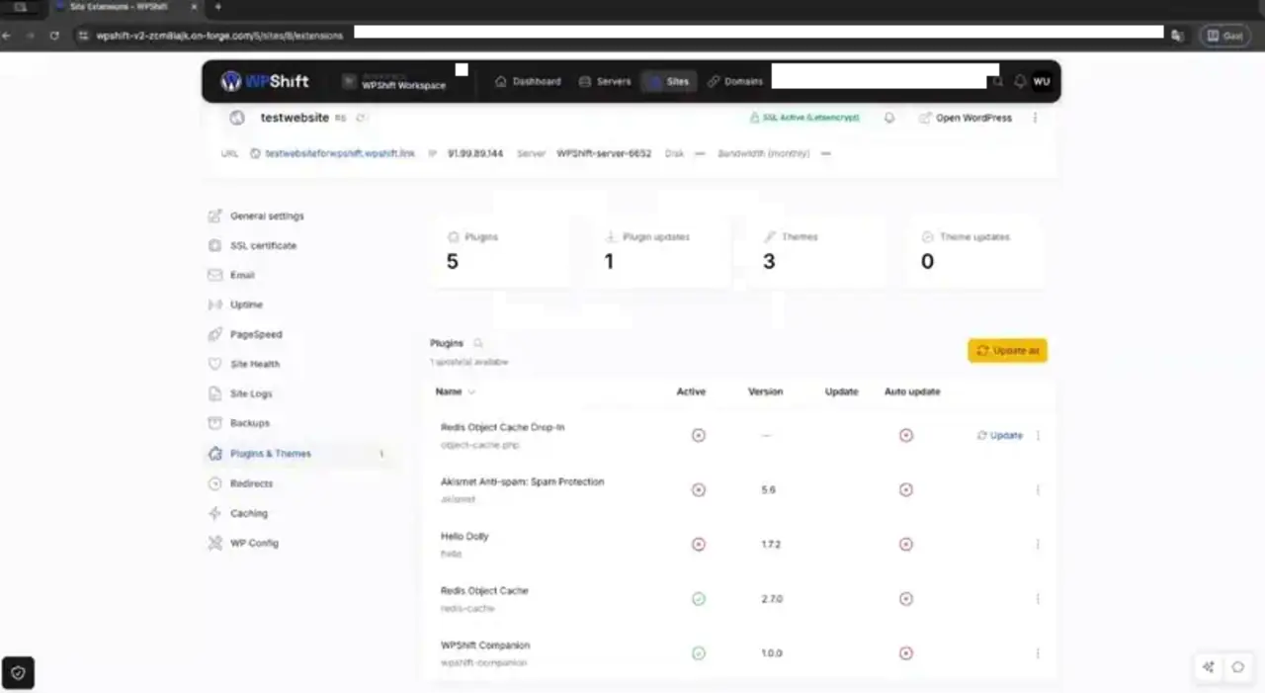Sort plugins by Name column
Screen dimensions: 1265x693
(456, 391)
